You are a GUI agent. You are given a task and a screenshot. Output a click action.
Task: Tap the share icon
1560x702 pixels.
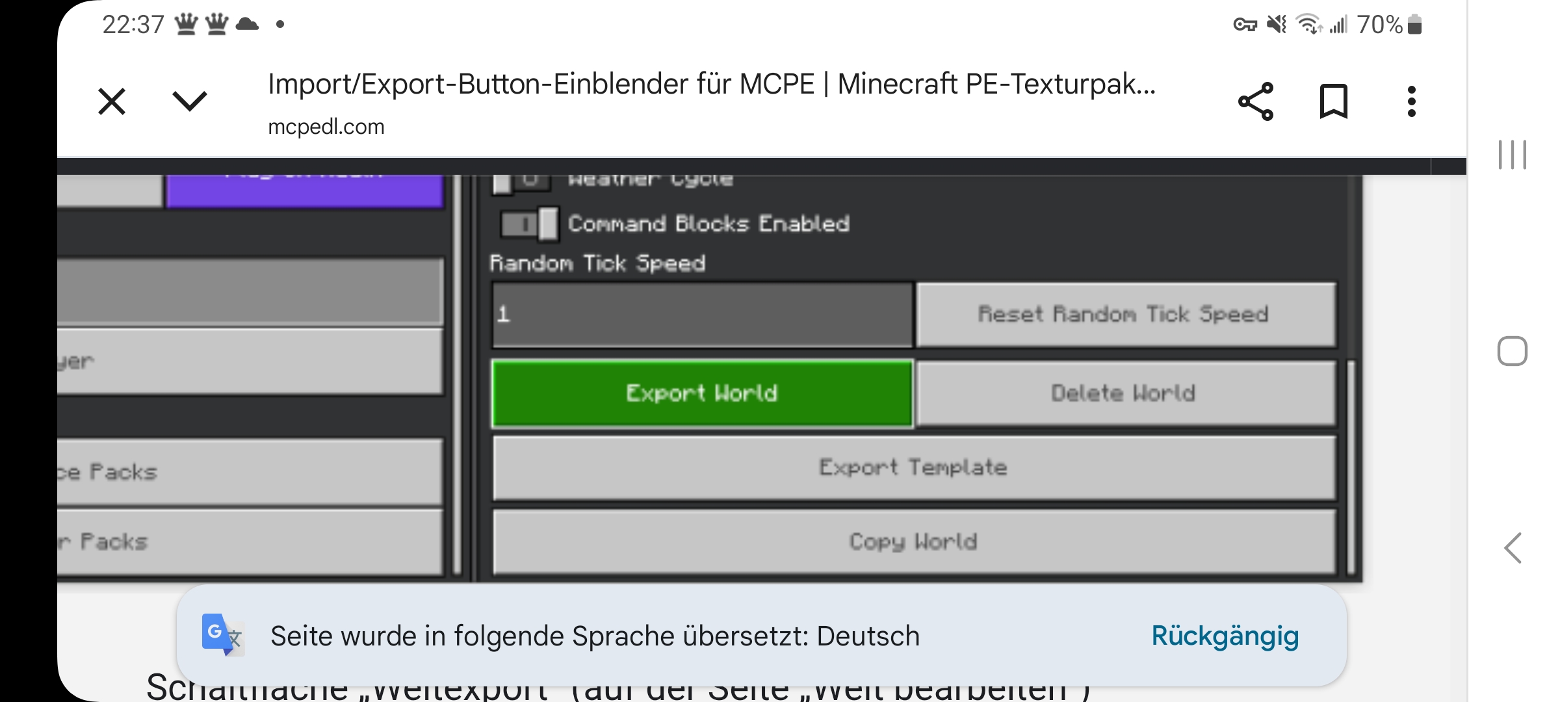[x=1256, y=101]
